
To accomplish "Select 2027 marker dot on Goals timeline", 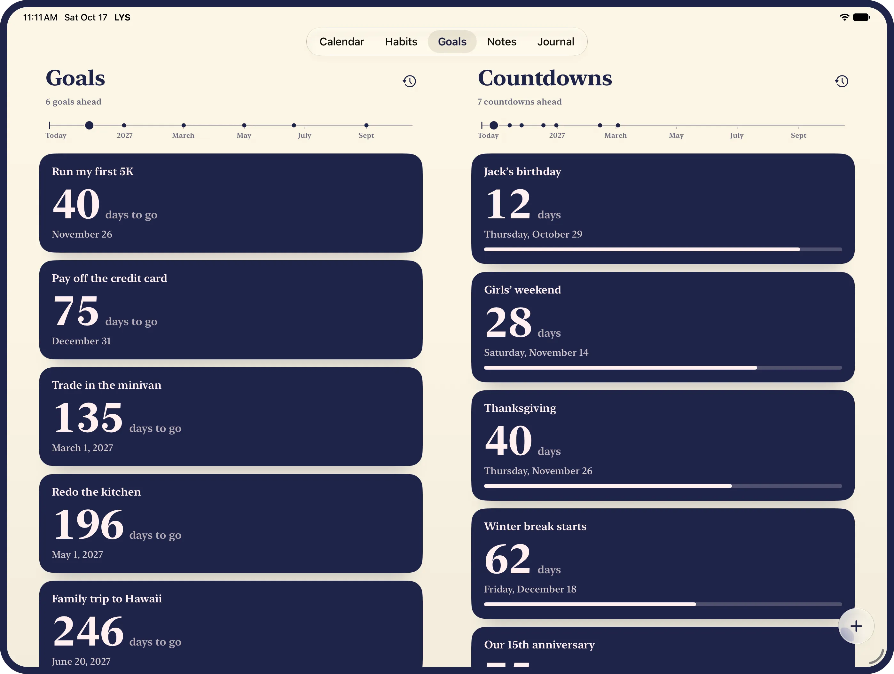I will [x=124, y=125].
